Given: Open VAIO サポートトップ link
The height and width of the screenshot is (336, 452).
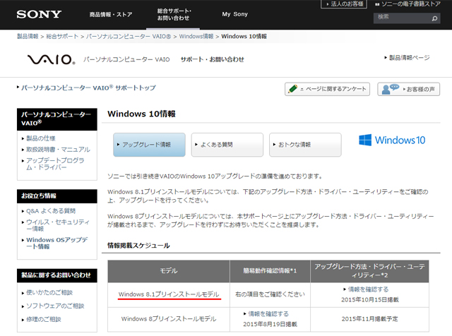Looking at the screenshot, I should 88,88.
